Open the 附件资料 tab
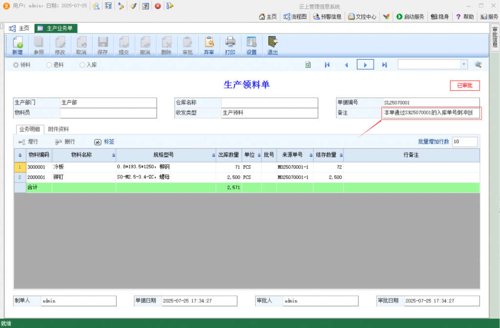Image resolution: width=500 pixels, height=328 pixels. click(59, 129)
